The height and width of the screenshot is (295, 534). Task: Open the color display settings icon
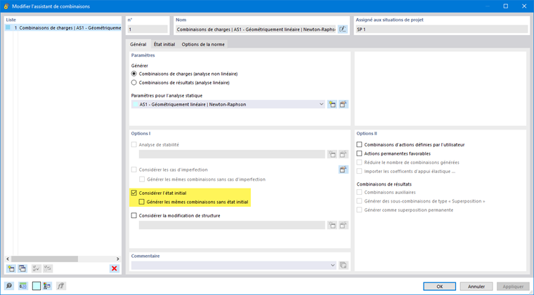(47, 286)
